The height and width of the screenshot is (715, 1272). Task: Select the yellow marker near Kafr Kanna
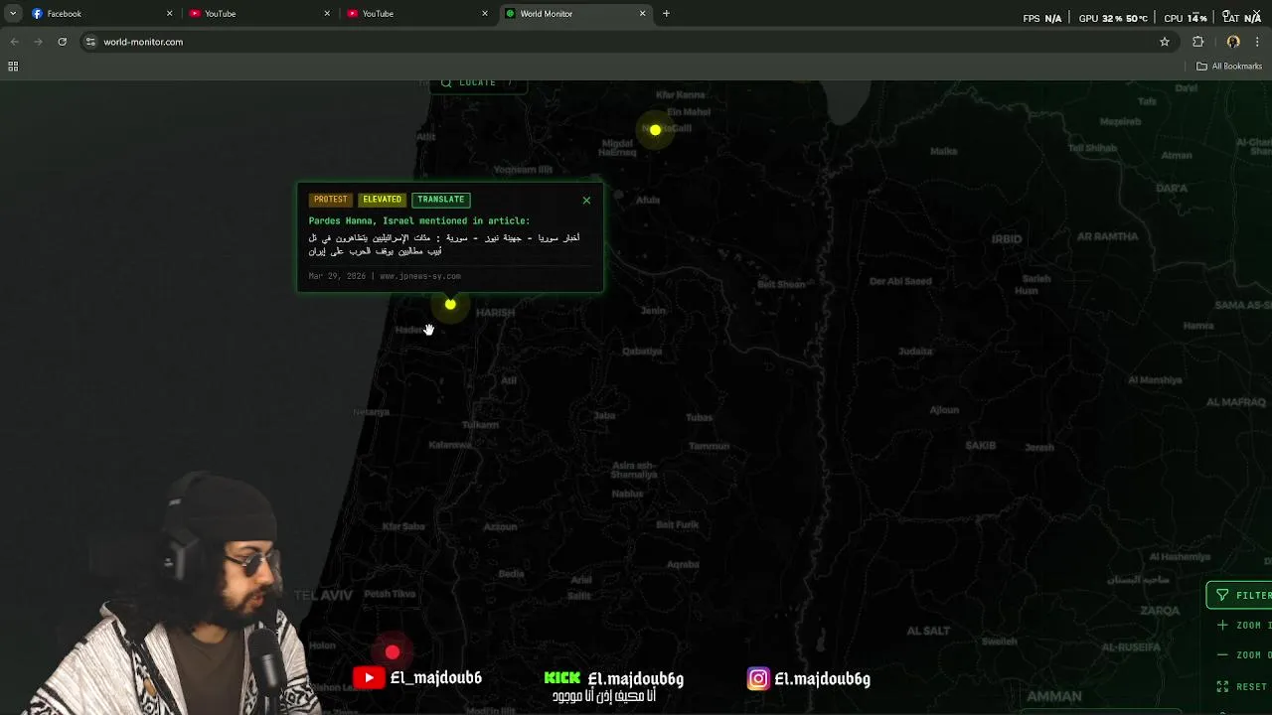coord(655,130)
